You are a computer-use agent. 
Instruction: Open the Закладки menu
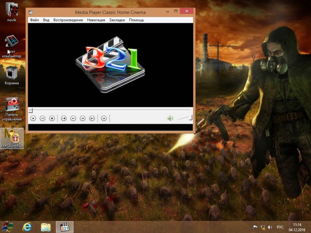pyautogui.click(x=117, y=20)
